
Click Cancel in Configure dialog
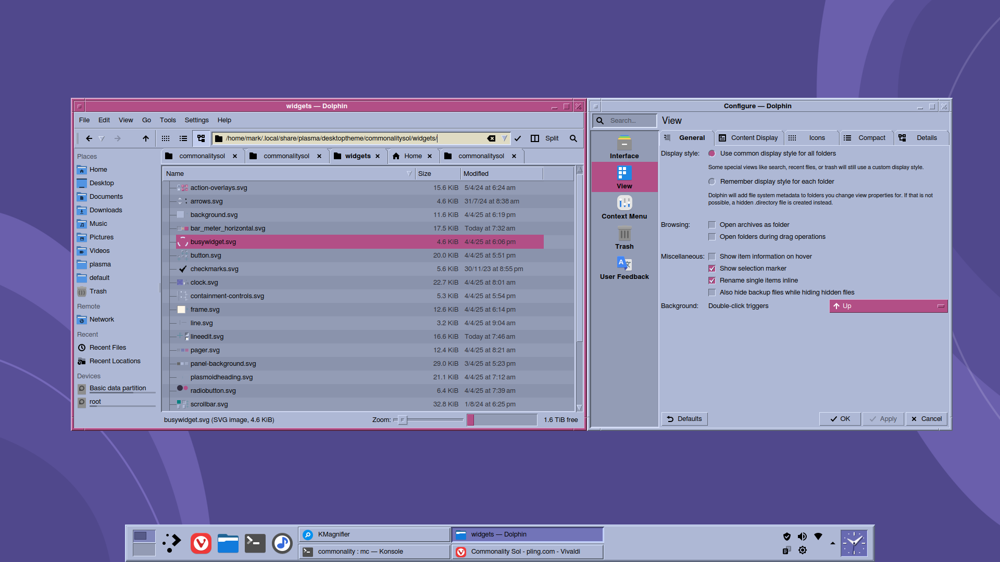(x=926, y=419)
